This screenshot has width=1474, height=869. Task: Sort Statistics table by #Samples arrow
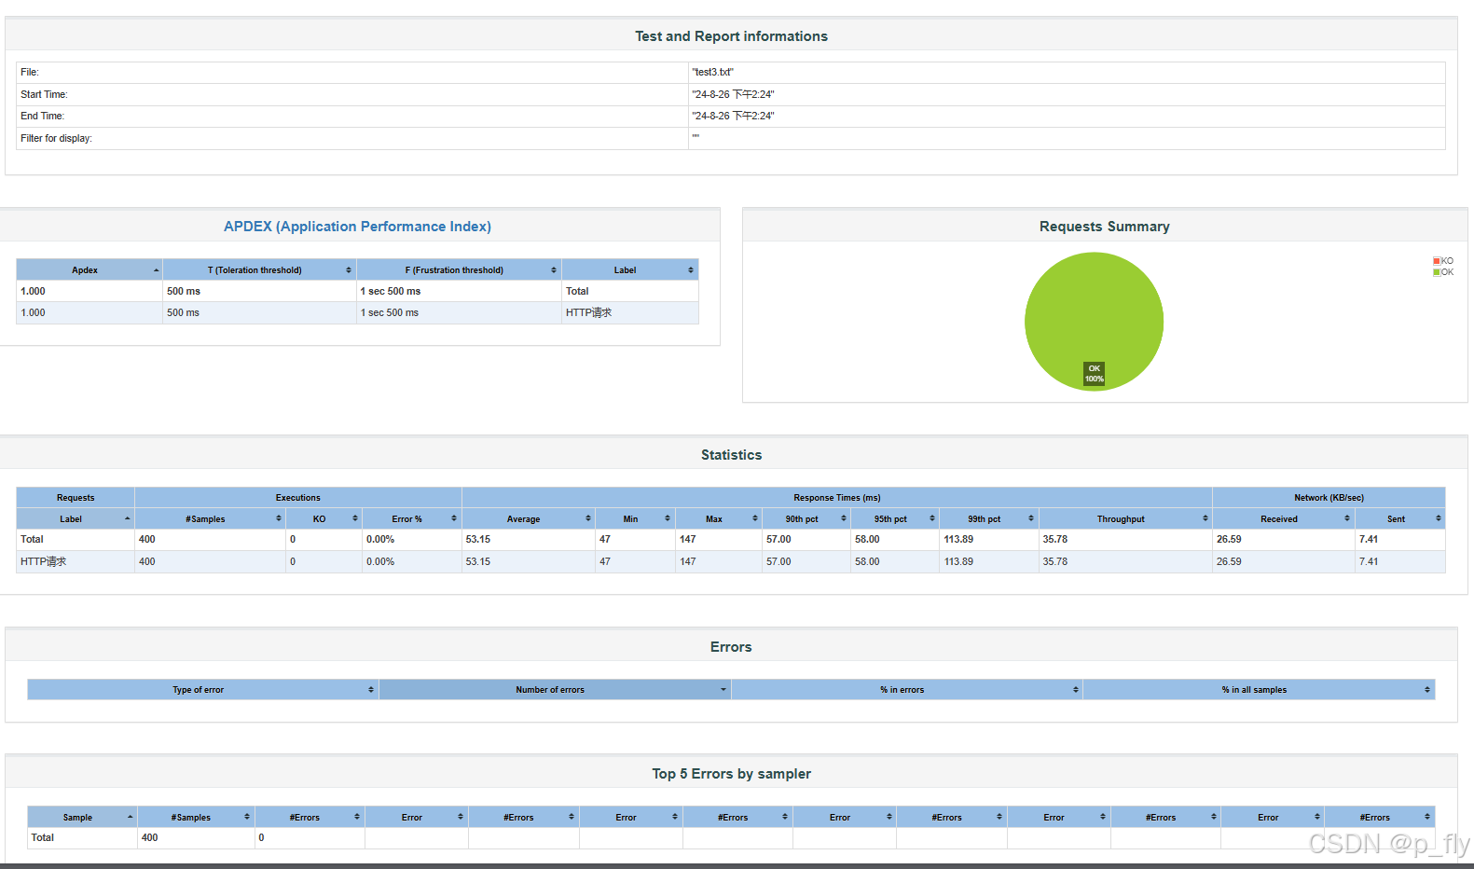(278, 519)
